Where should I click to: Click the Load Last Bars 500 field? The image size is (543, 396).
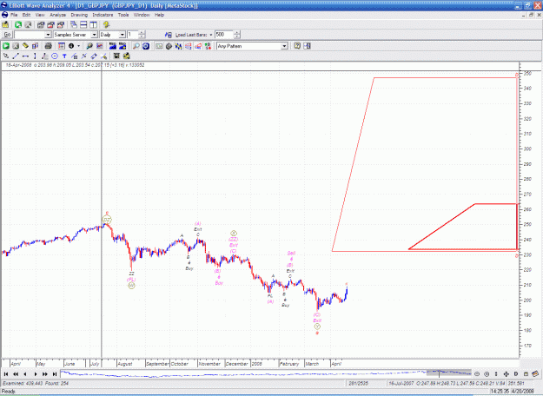click(x=224, y=35)
